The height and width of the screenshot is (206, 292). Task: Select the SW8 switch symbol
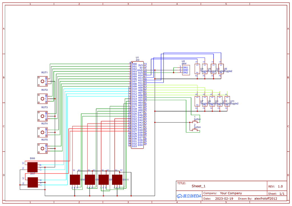(75, 180)
